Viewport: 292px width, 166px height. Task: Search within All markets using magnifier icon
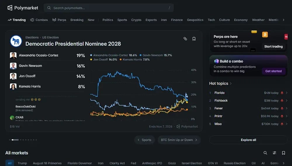tap(265, 153)
